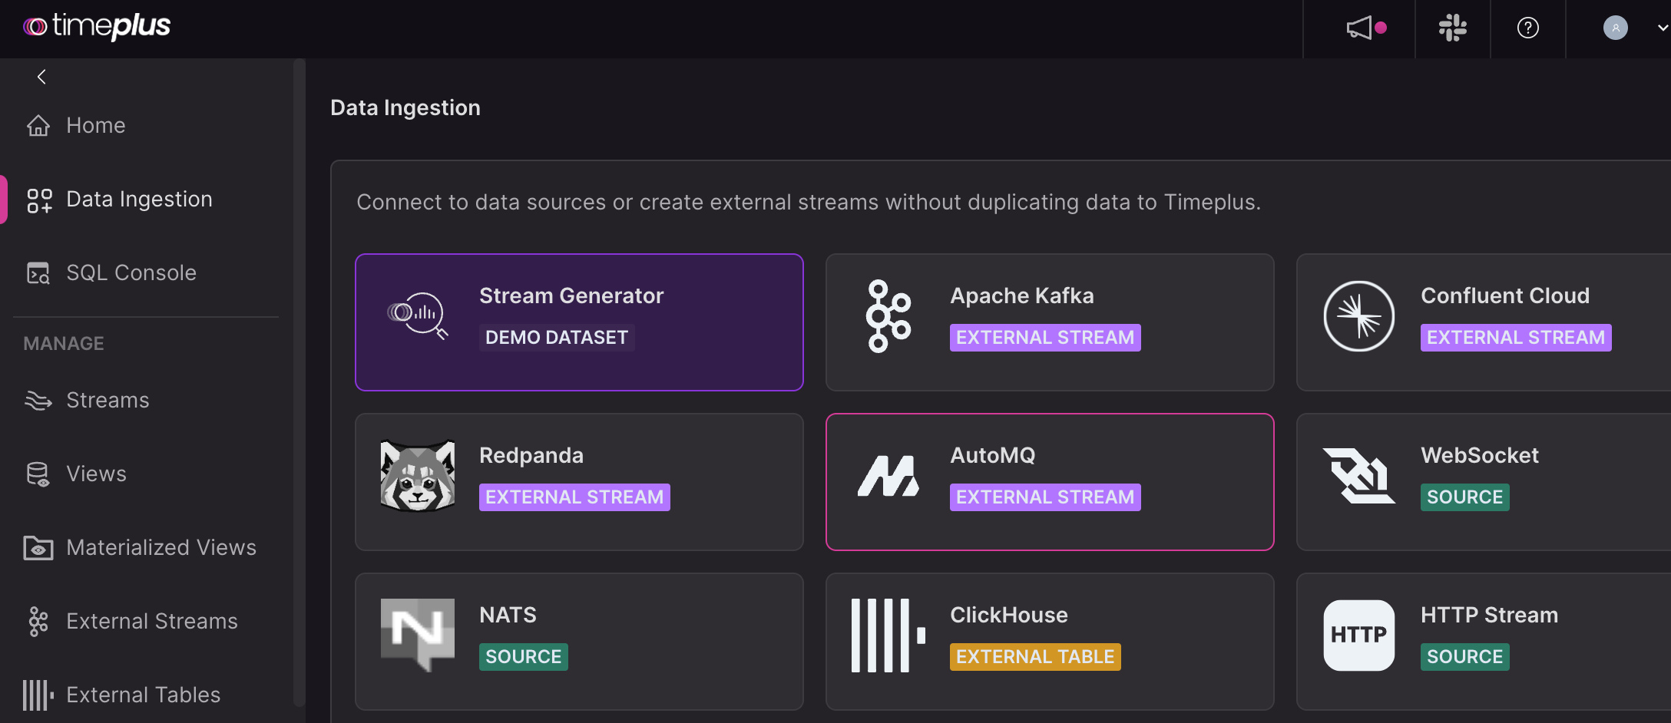
Task: Select the Home icon in the sidebar
Action: (38, 125)
